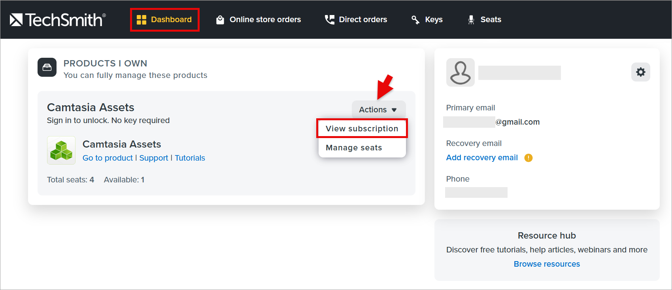Open Direct orders page
The height and width of the screenshot is (290, 672).
coord(356,19)
